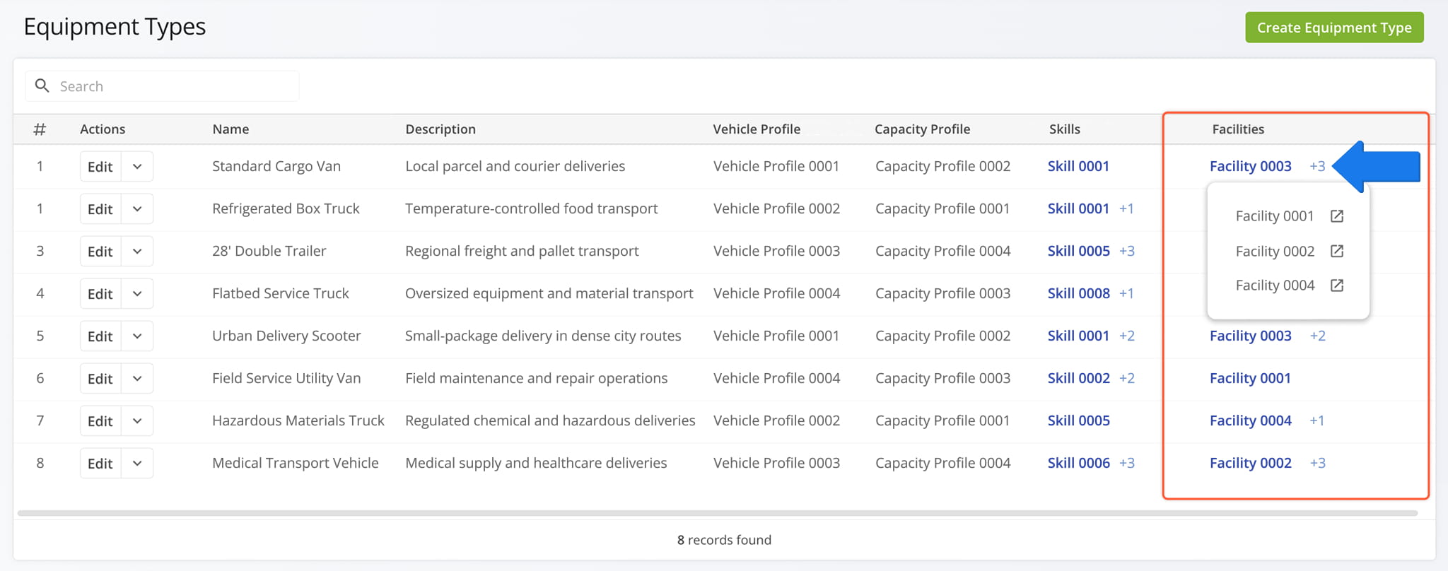Open Facility 0001 external link icon in popup
Viewport: 1448px width, 571px height.
click(x=1336, y=216)
